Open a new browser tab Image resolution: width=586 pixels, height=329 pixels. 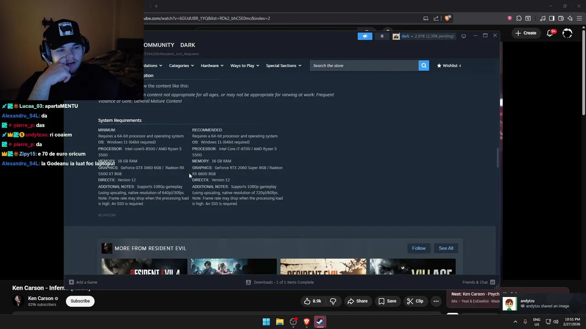[x=156, y=6]
